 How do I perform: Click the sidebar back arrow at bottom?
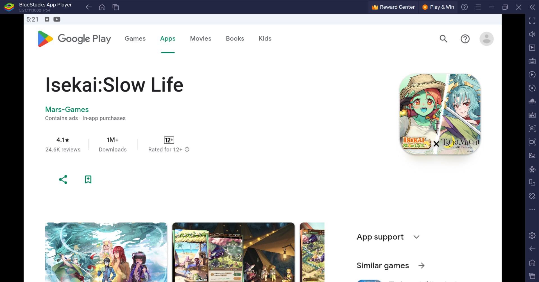coord(532,249)
